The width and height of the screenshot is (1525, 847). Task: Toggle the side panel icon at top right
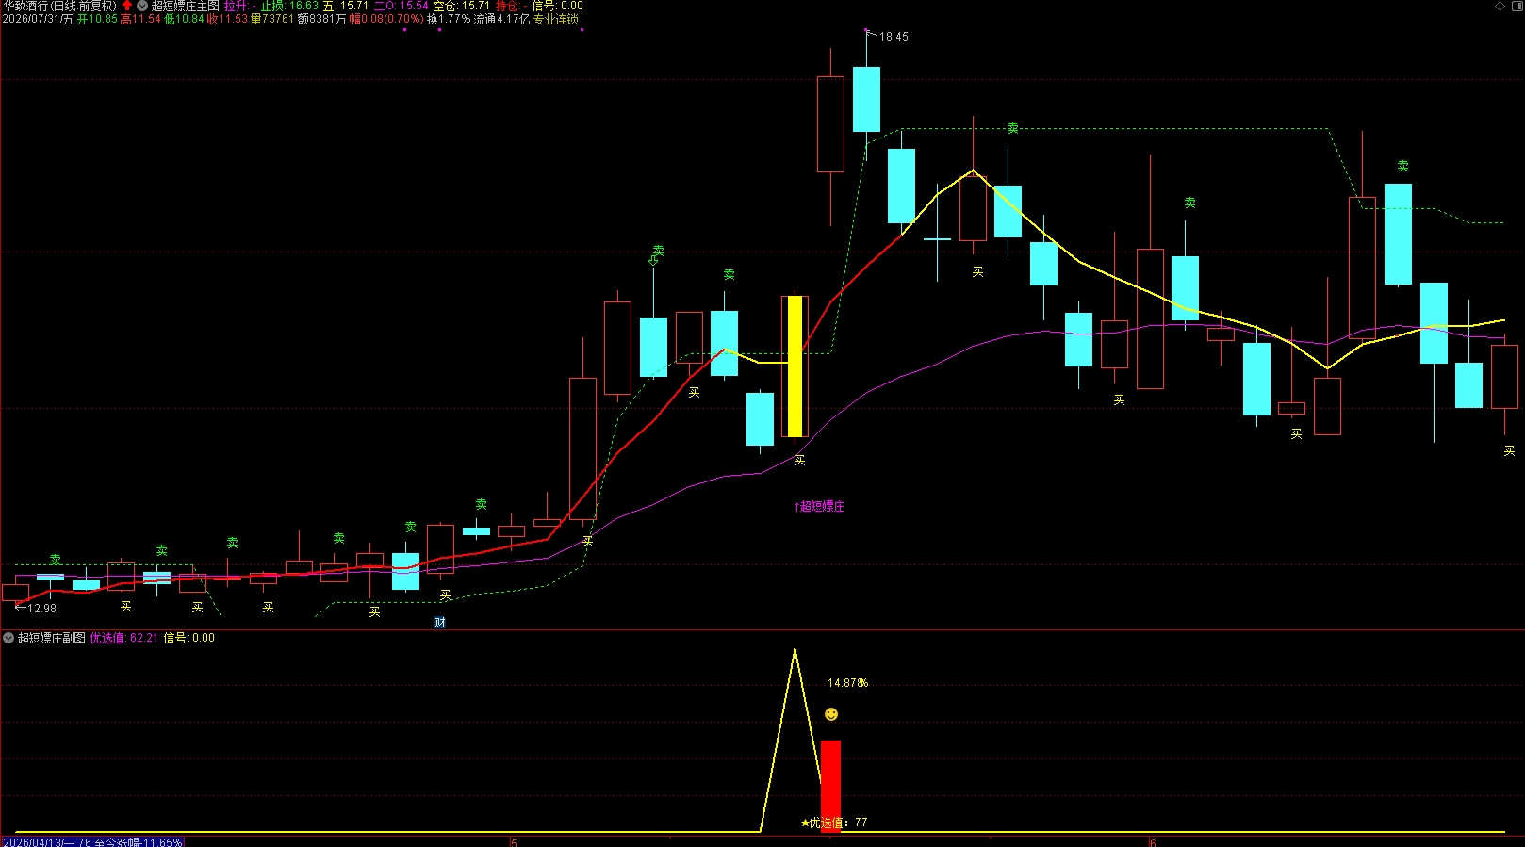click(x=1517, y=6)
